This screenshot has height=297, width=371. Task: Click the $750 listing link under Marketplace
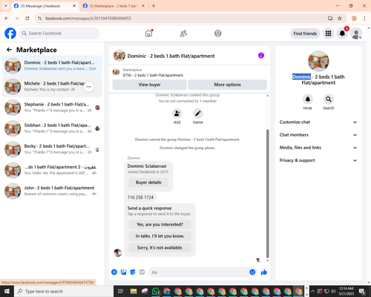pos(153,75)
